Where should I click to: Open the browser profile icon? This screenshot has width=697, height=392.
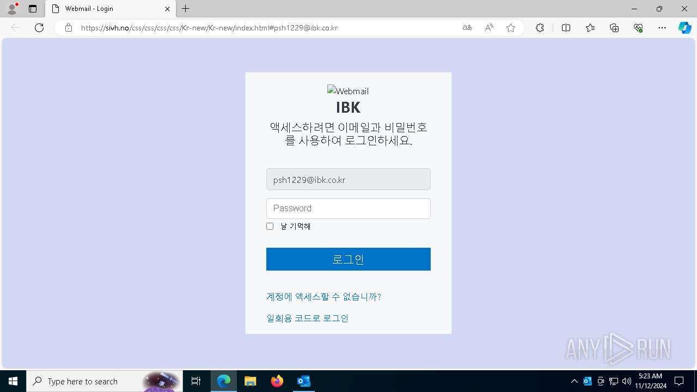(x=11, y=9)
